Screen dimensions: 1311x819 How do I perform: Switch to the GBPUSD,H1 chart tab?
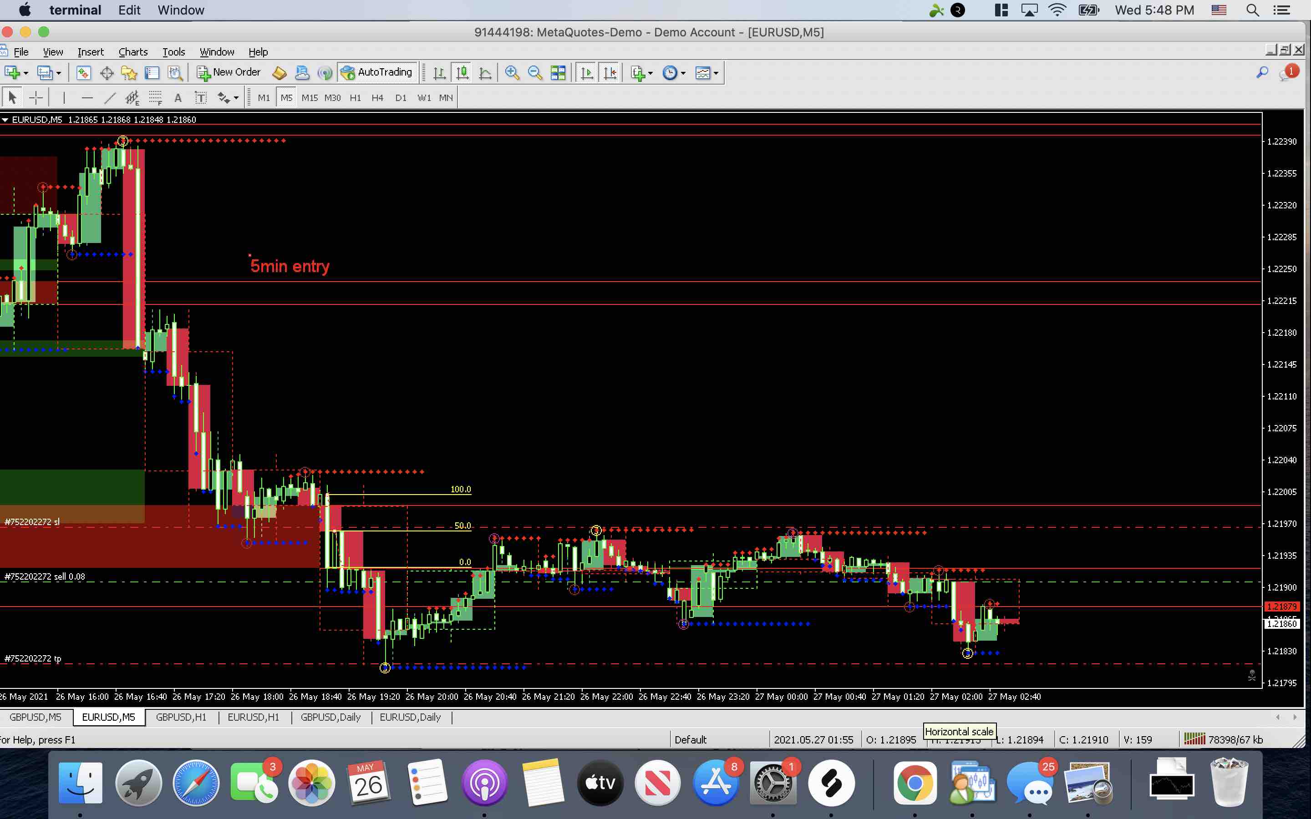(182, 717)
